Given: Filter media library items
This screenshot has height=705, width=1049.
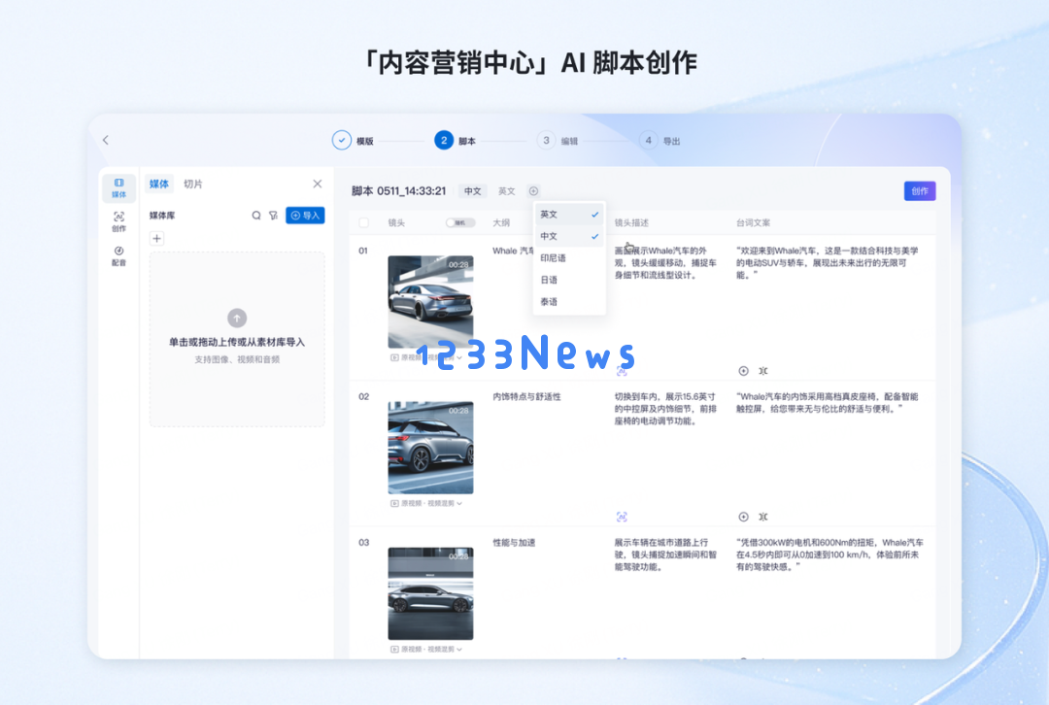Looking at the screenshot, I should click(x=273, y=216).
